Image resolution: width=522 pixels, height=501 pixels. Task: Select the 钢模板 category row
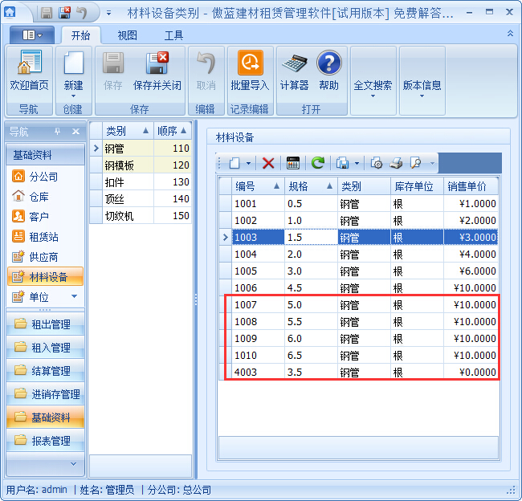120,165
